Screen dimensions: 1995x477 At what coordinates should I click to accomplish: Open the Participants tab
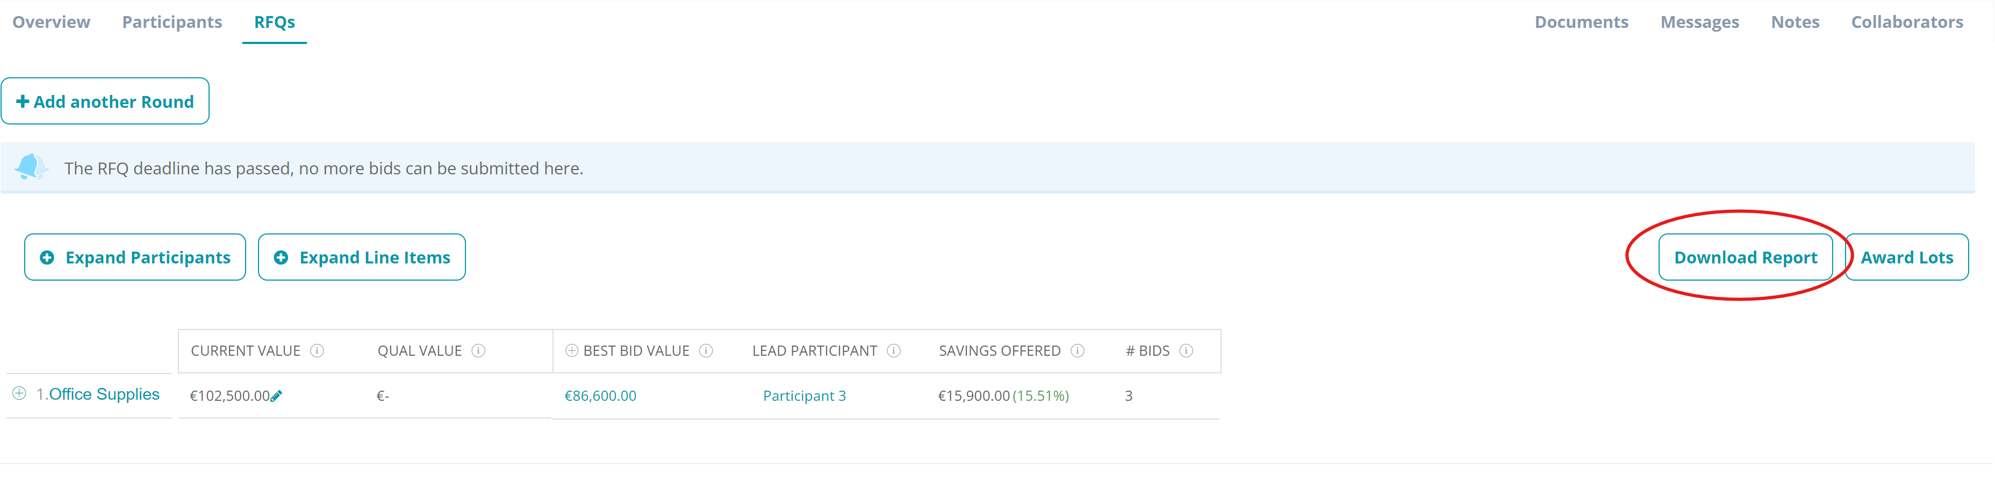click(172, 21)
